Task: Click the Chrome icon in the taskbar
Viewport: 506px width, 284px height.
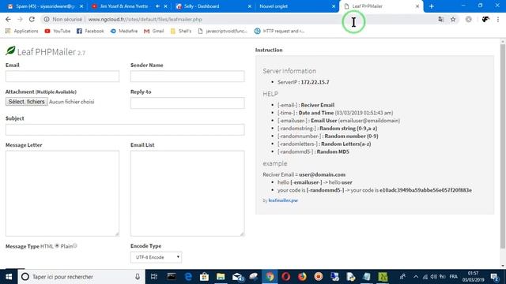Action: [x=270, y=277]
